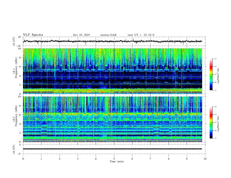Click the -3 tick on ch.1 color bar

(215, 58)
